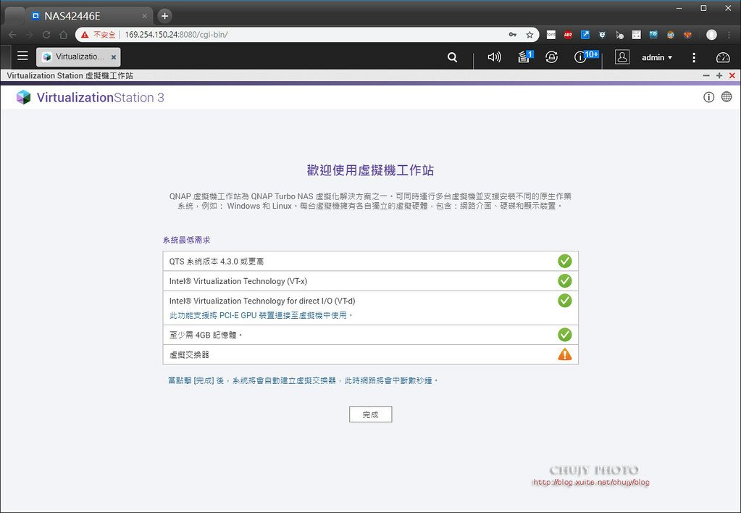Open the Chrome profile avatar
This screenshot has height=513, width=741.
[711, 35]
